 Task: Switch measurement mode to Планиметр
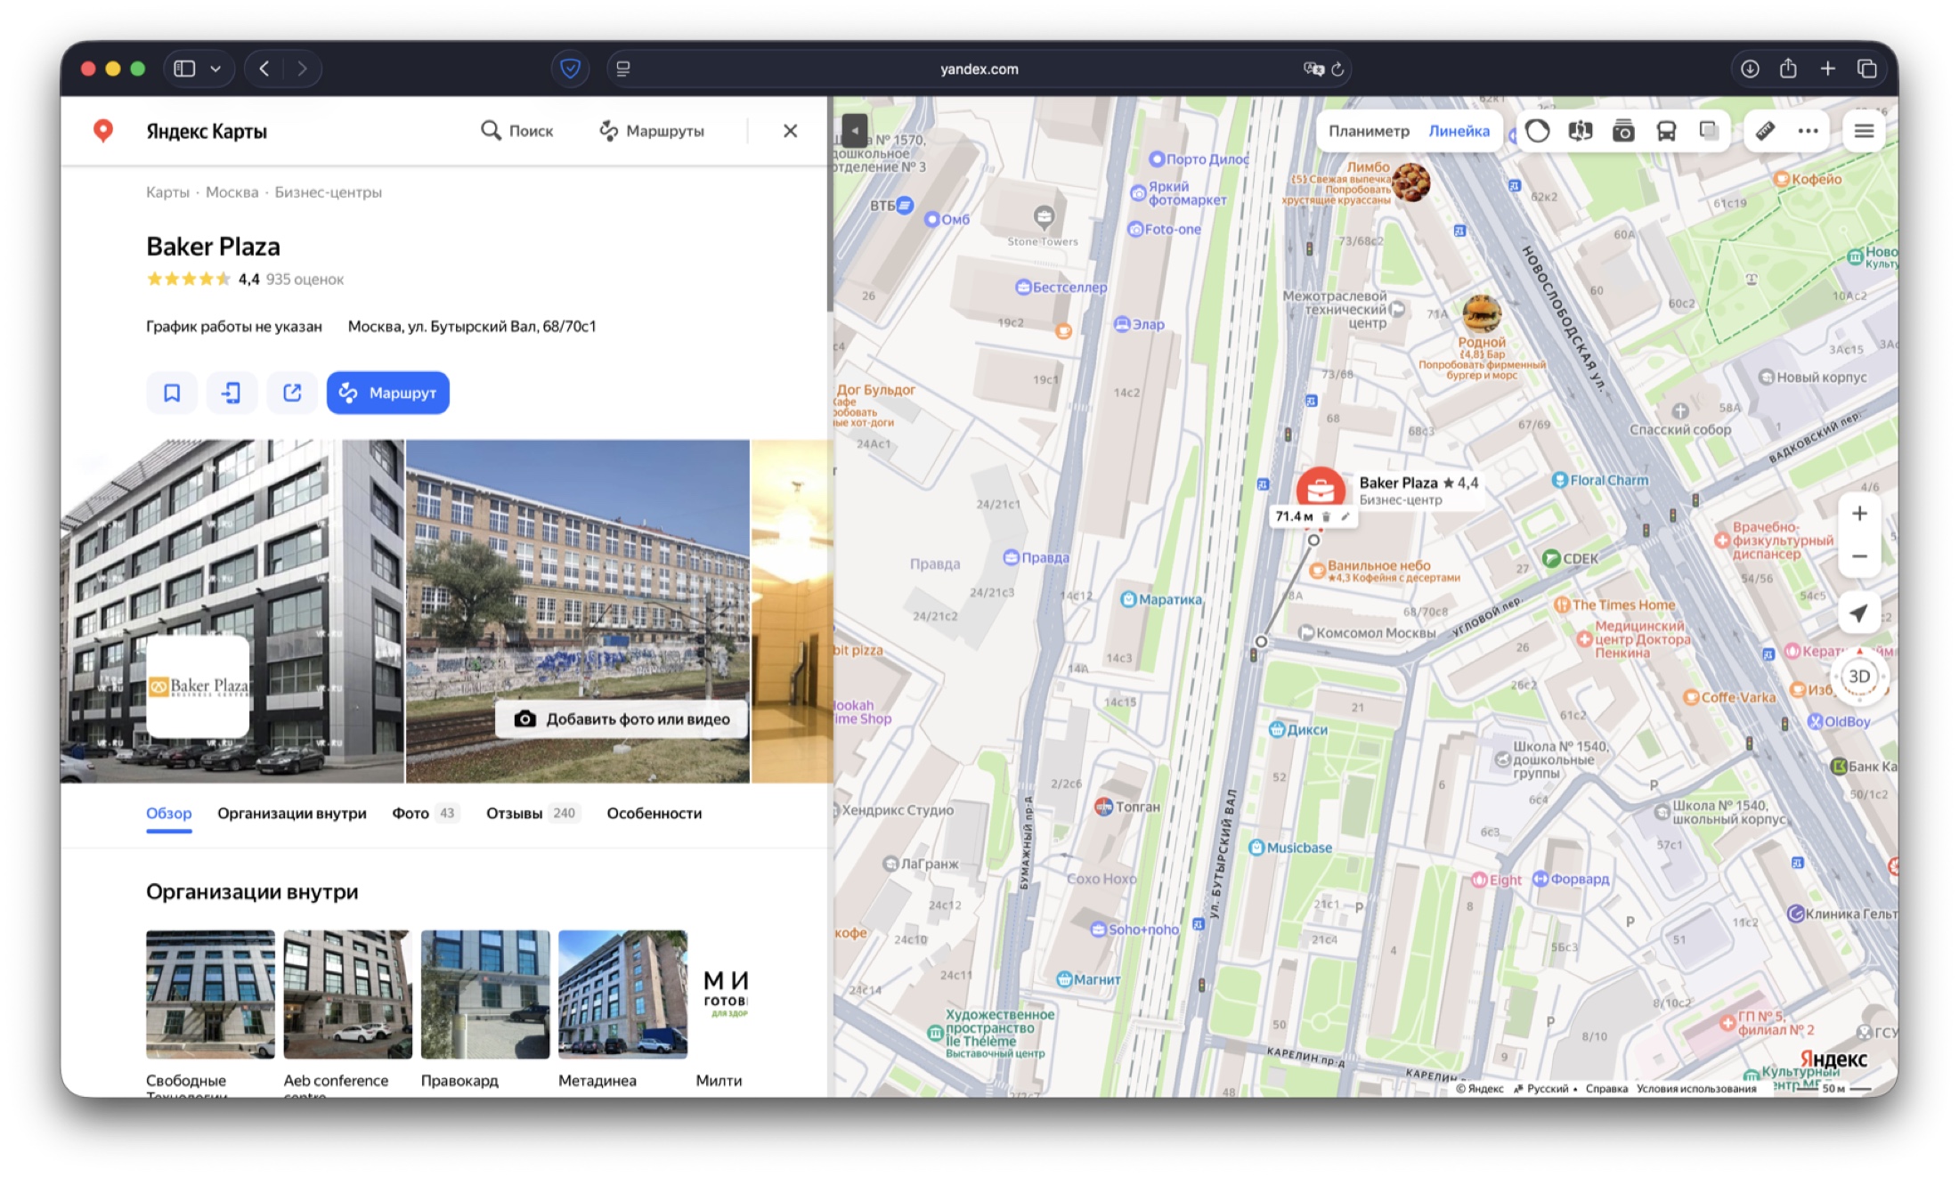1369,131
